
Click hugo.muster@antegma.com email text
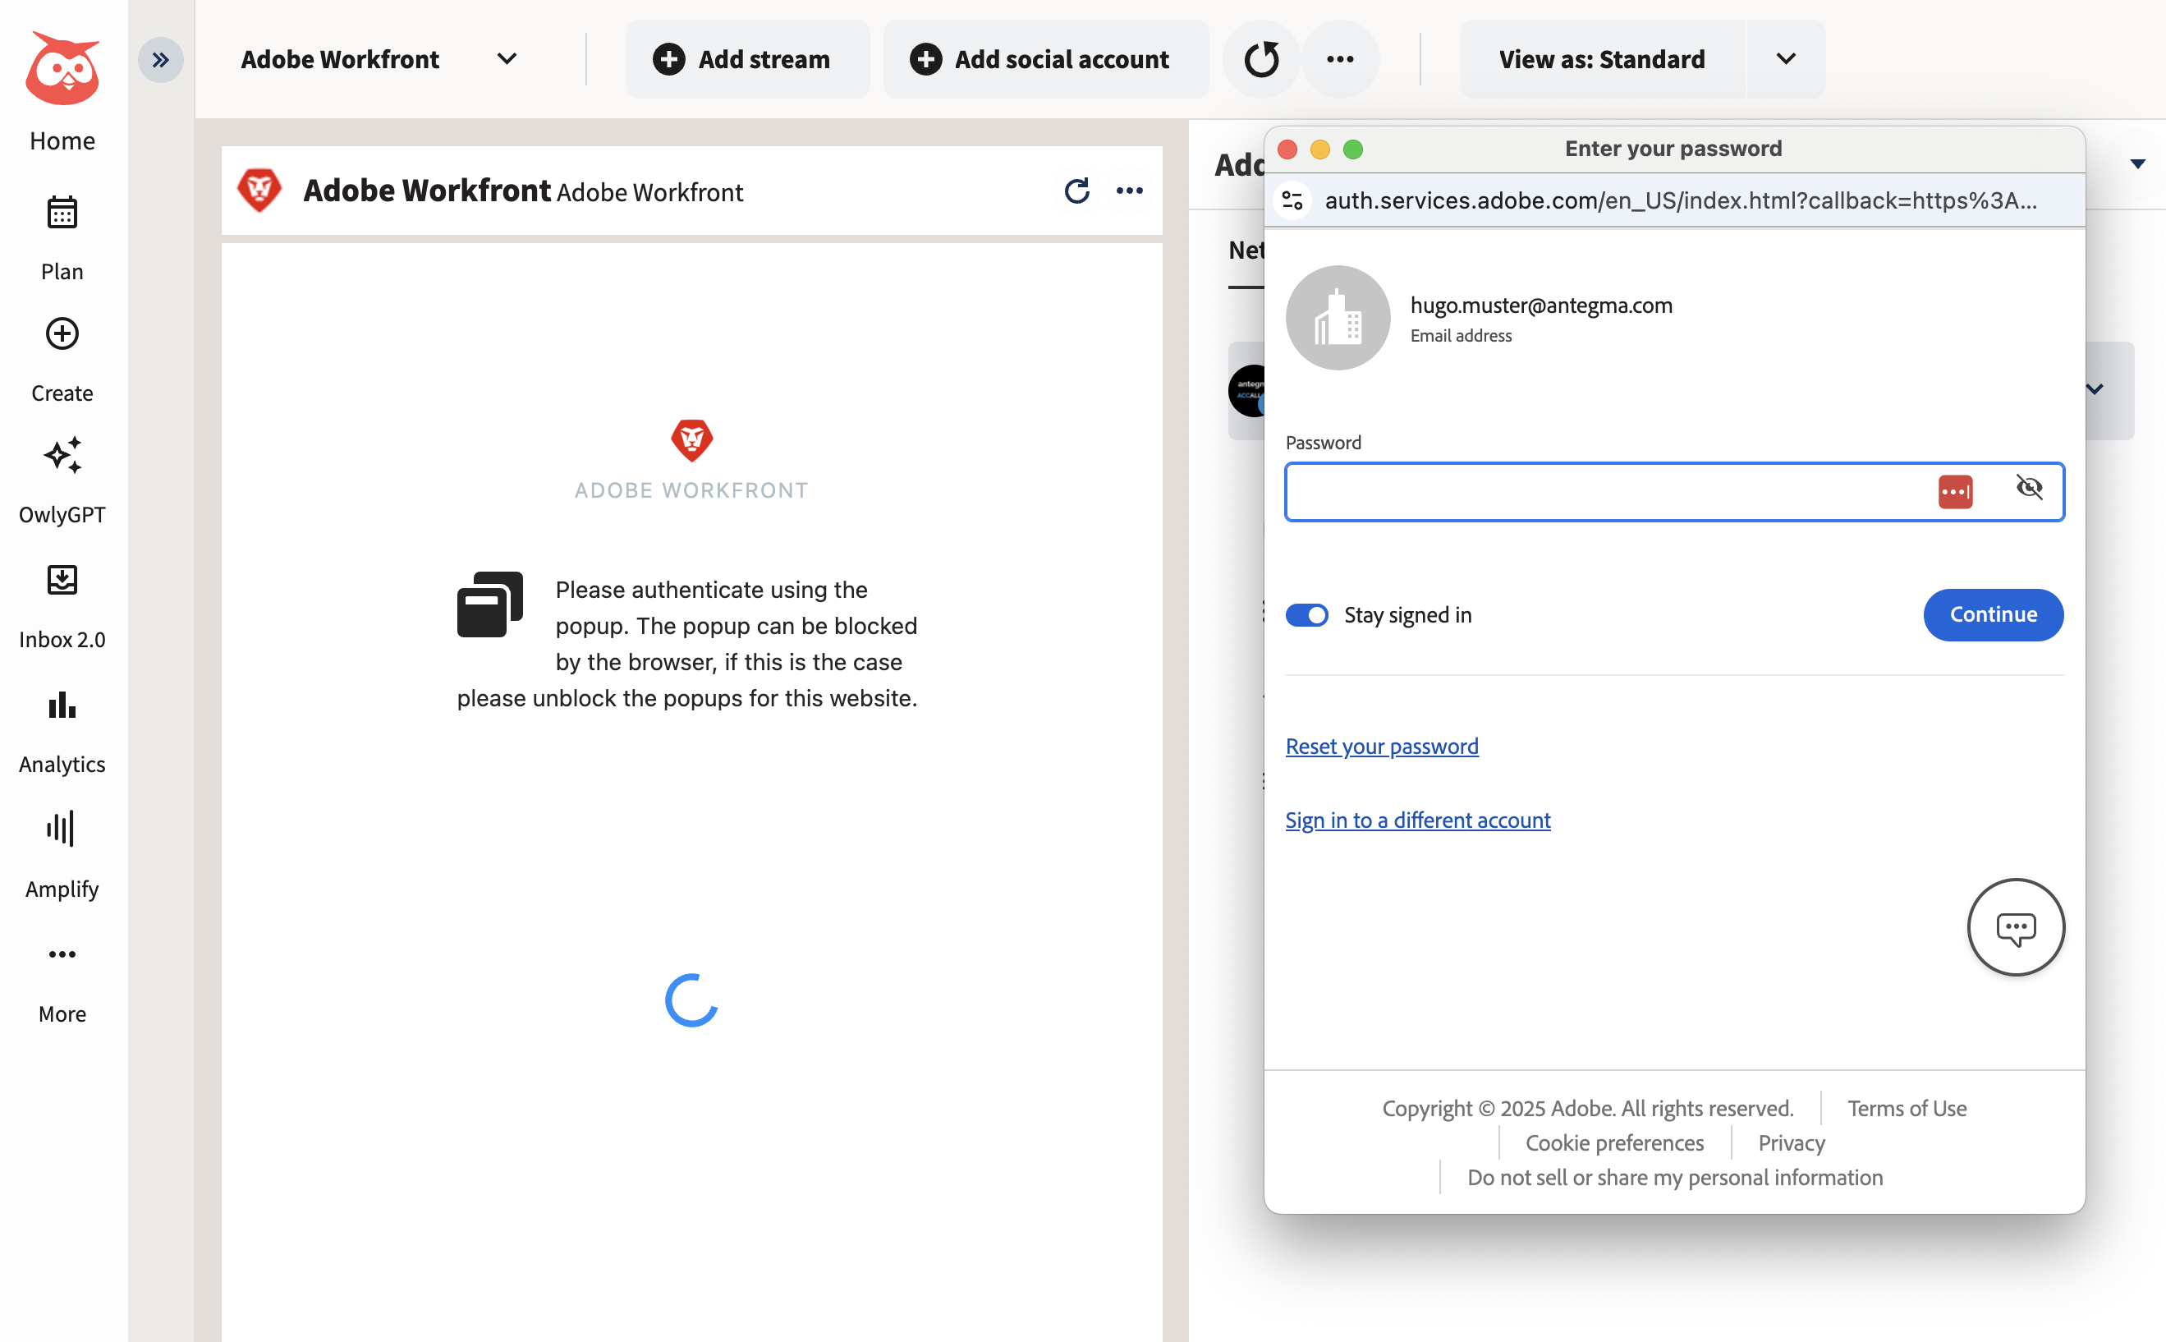tap(1541, 306)
